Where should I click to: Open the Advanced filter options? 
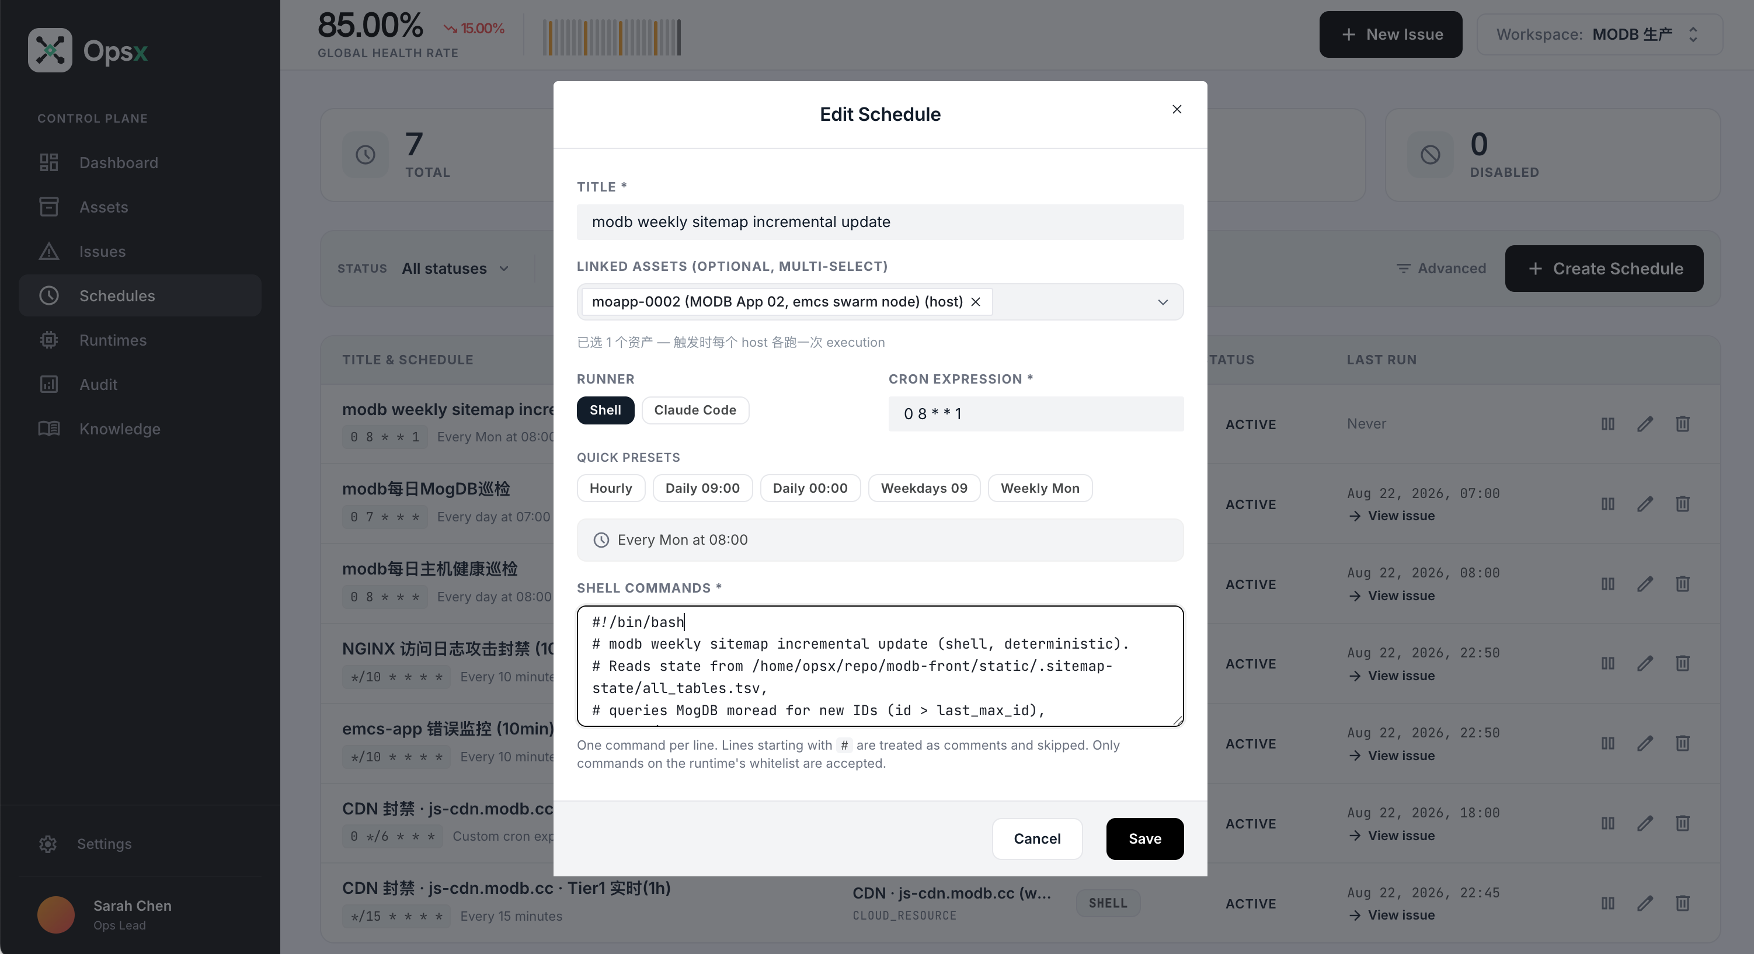point(1441,269)
